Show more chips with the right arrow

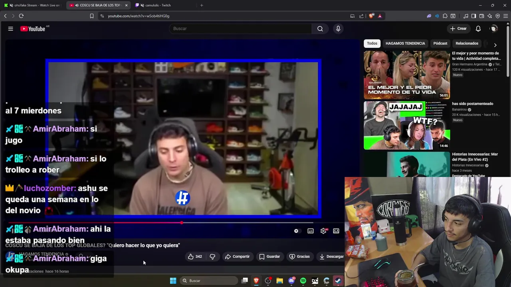pyautogui.click(x=495, y=45)
